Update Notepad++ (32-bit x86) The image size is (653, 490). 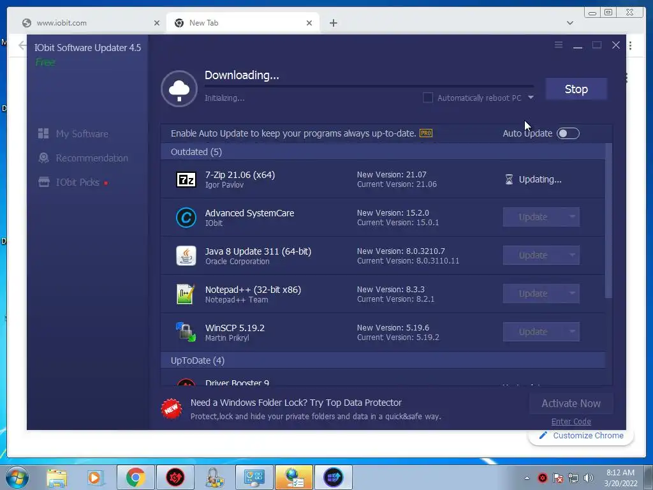click(533, 293)
